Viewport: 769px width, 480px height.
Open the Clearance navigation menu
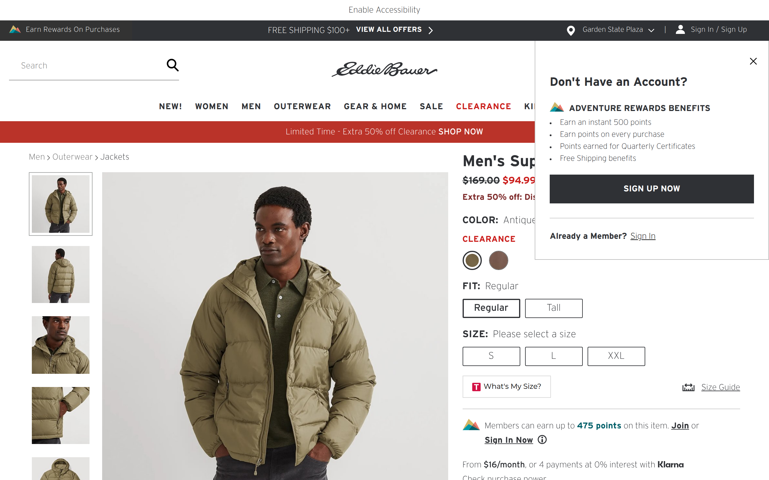click(x=483, y=106)
